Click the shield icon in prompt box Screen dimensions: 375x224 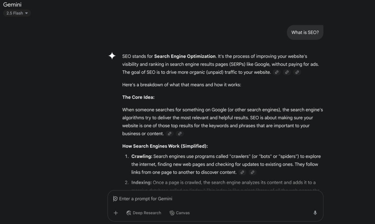pos(115,199)
